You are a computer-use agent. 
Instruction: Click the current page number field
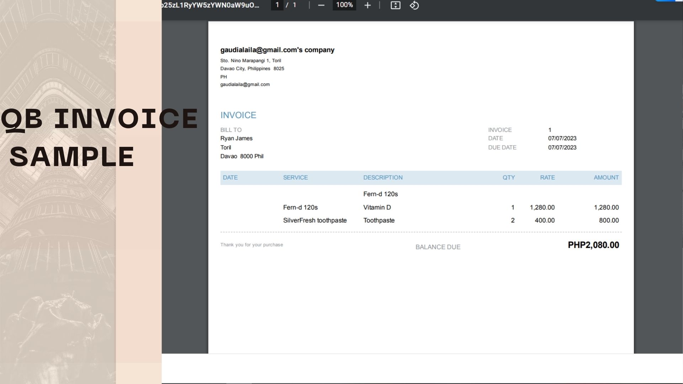pos(277,5)
